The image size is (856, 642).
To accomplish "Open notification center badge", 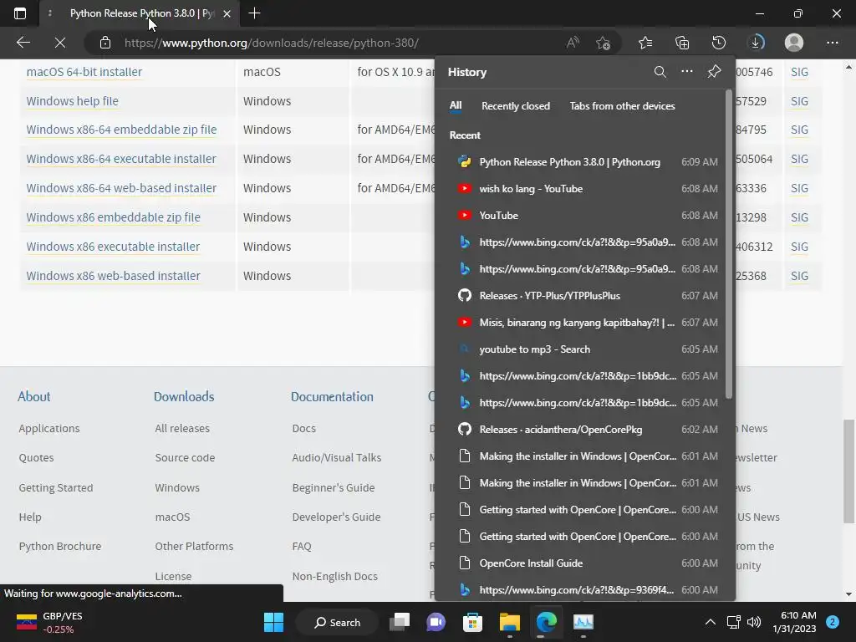I will (833, 622).
